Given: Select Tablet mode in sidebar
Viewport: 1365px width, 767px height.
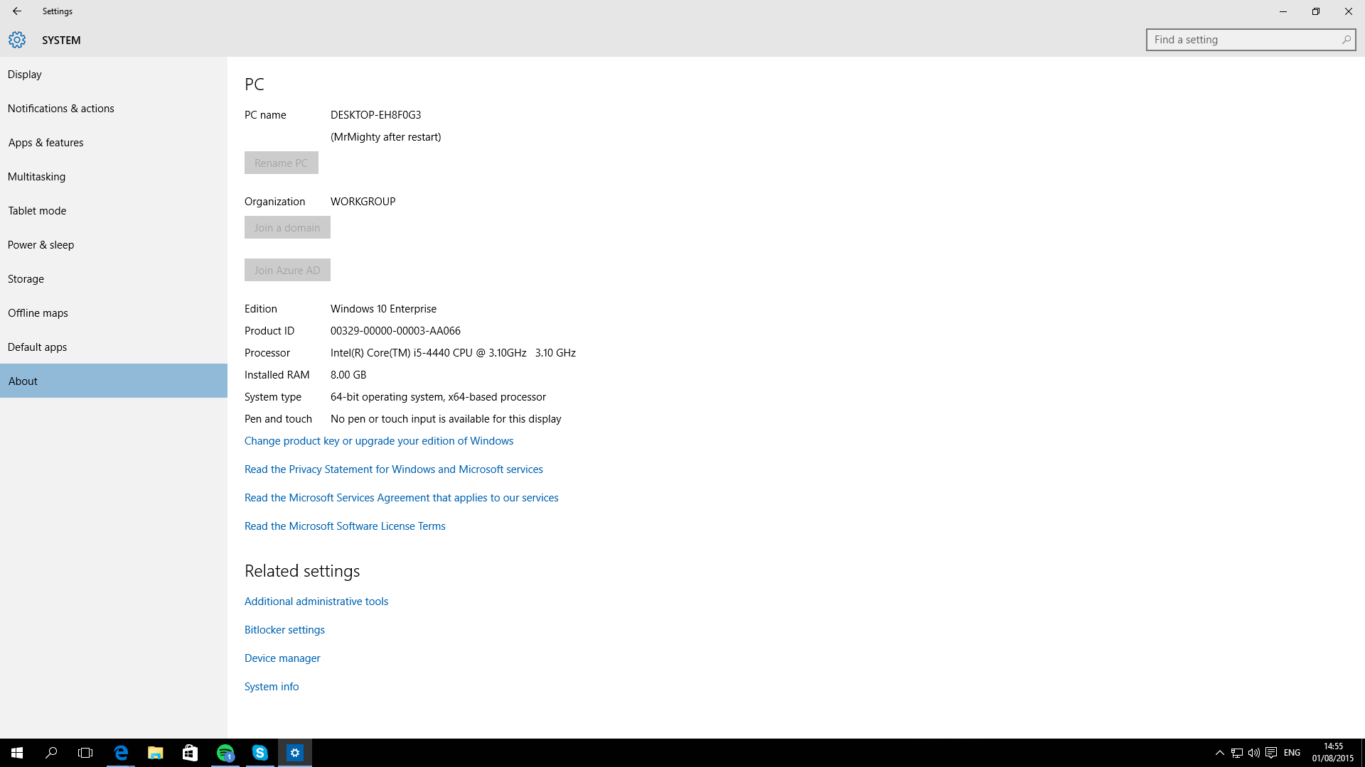Looking at the screenshot, I should 114,210.
